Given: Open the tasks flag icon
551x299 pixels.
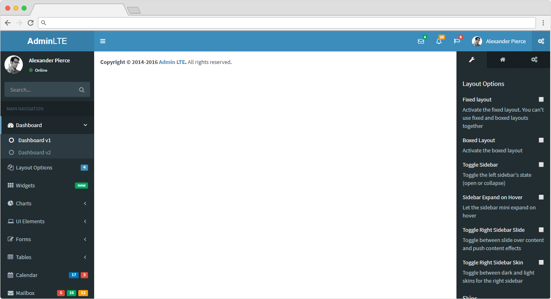Looking at the screenshot, I should 457,41.
